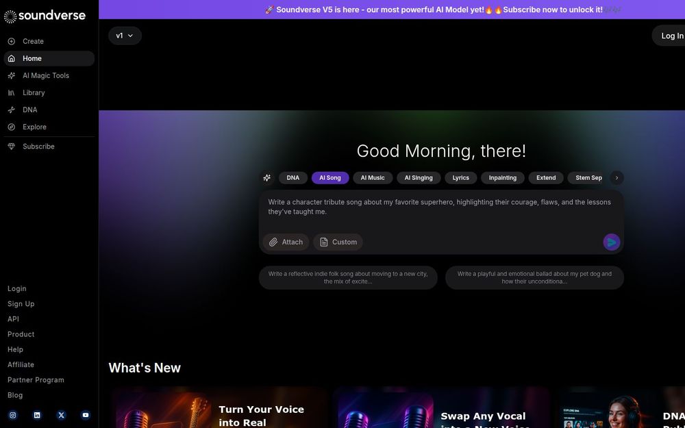Viewport: 685px width, 428px height.
Task: Select the AI Singing chip
Action: click(x=419, y=178)
